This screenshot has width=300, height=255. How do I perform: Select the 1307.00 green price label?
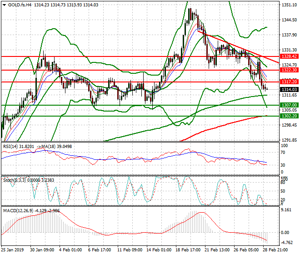288,105
